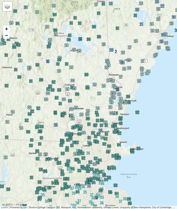The width and height of the screenshot is (177, 209).
Task: Open the map layers control
Action: pos(7,7)
